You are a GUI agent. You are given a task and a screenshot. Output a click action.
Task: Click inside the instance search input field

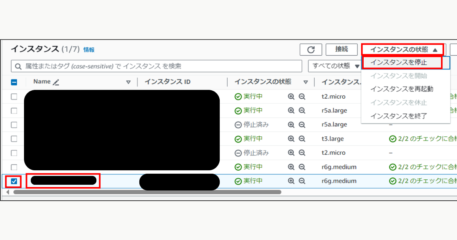(152, 66)
